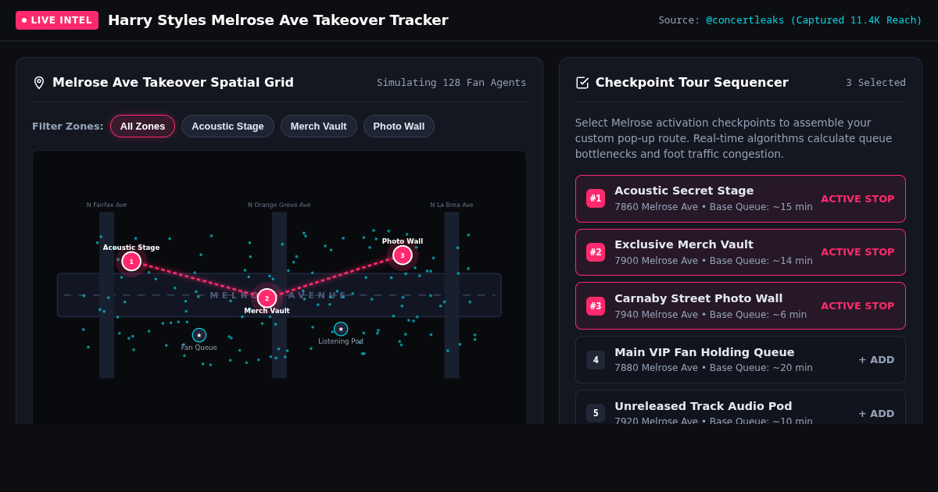Click the Fan Queue star marker

click(199, 335)
